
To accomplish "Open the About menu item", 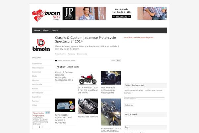I will (46, 30).
